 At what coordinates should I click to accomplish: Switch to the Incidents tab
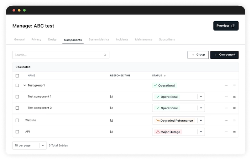click(122, 39)
